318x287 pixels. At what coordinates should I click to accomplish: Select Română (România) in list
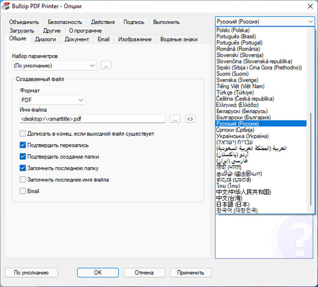point(261,49)
